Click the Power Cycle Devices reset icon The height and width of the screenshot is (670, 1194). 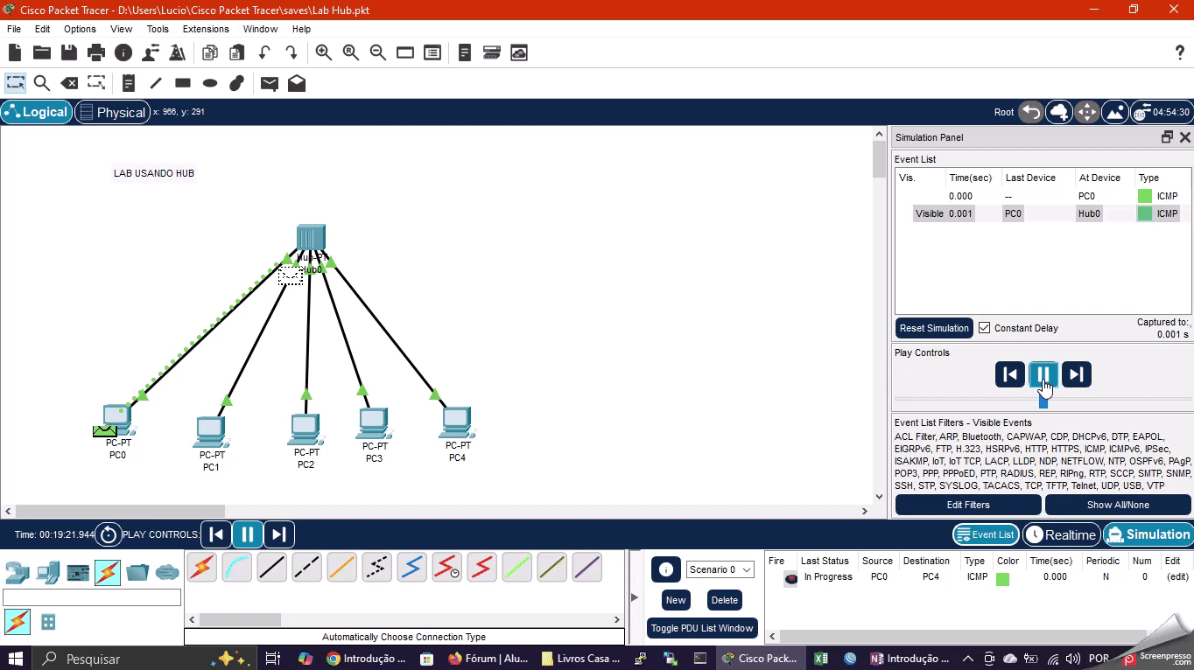(x=109, y=534)
